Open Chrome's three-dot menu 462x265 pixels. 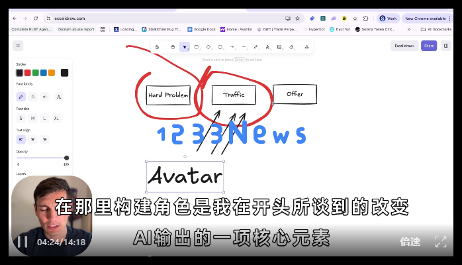click(x=449, y=19)
